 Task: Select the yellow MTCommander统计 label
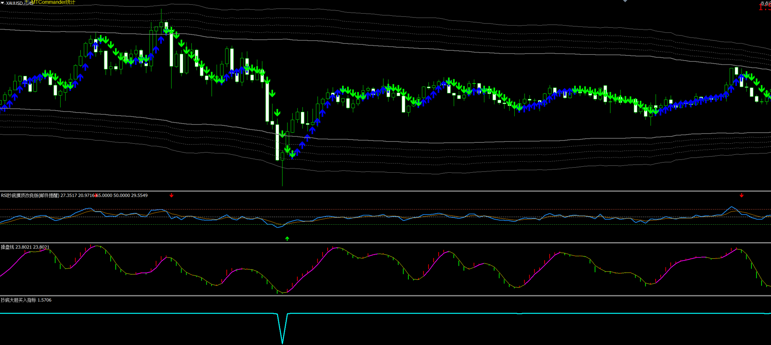(x=54, y=2)
